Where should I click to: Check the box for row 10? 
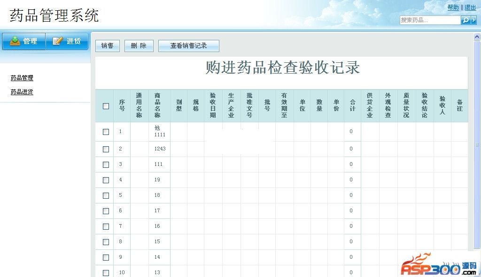coord(106,273)
